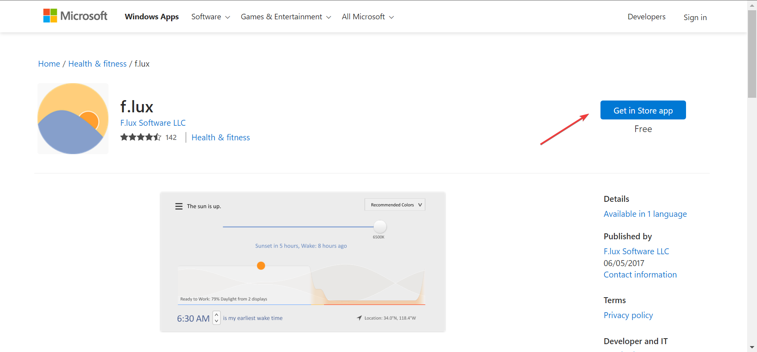Click the f.lux app icon
Image resolution: width=757 pixels, height=352 pixels.
[73, 119]
